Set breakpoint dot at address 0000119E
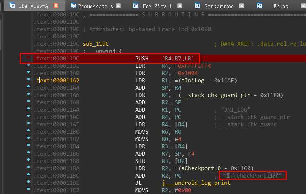 coord(29,64)
